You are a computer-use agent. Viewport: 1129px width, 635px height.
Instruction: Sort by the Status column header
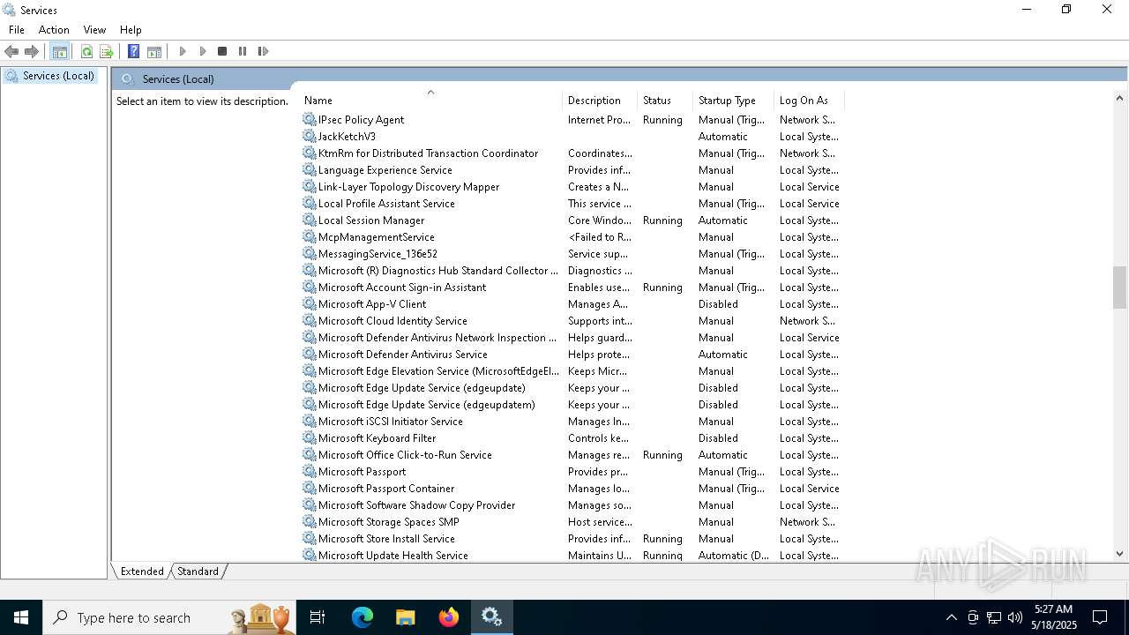pos(665,101)
